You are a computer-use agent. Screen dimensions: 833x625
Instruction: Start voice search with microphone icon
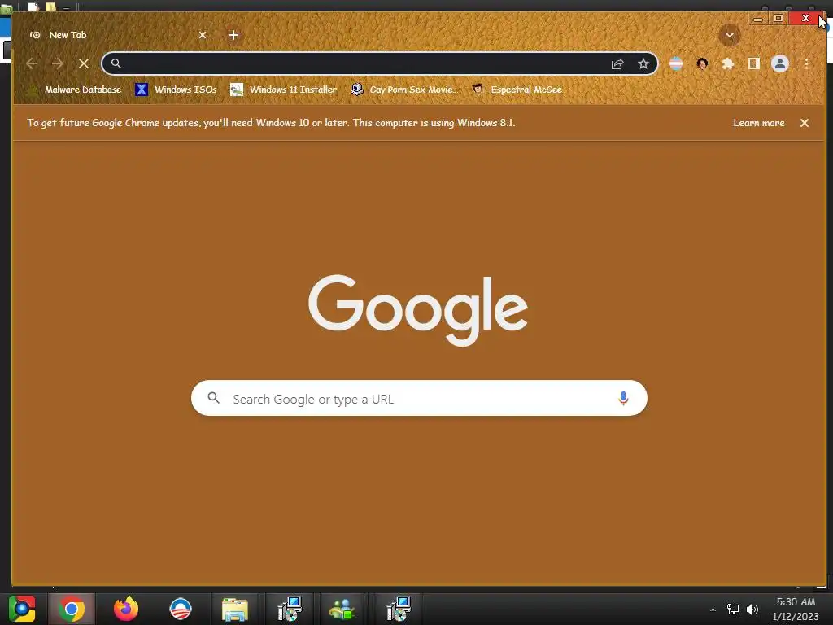click(x=623, y=398)
